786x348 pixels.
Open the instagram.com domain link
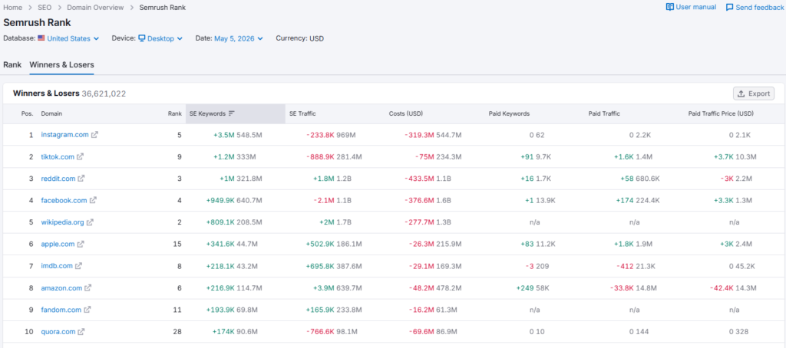click(x=64, y=135)
